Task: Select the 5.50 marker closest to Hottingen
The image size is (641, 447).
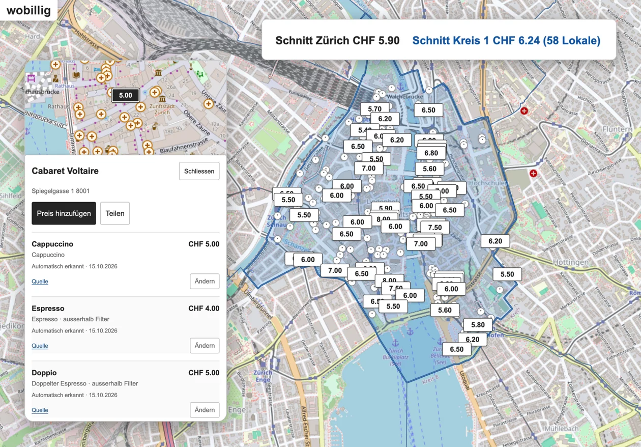Action: click(507, 274)
